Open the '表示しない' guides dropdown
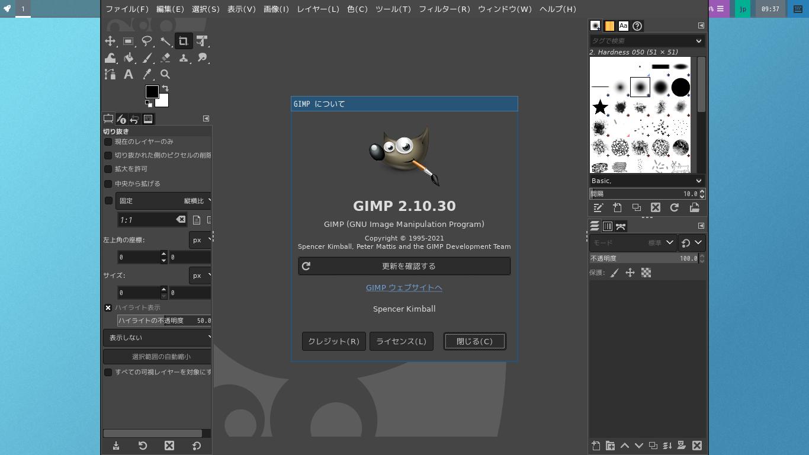This screenshot has height=455, width=809. point(158,338)
